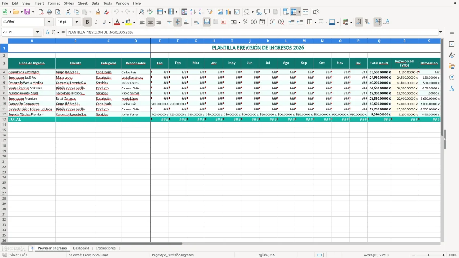Toggle Italic formatting
The image size is (459, 258).
(96, 22)
